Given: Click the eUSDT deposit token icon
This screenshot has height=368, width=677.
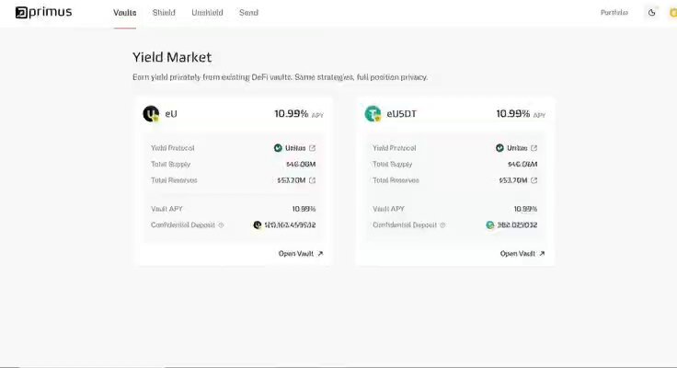Looking at the screenshot, I should [490, 225].
